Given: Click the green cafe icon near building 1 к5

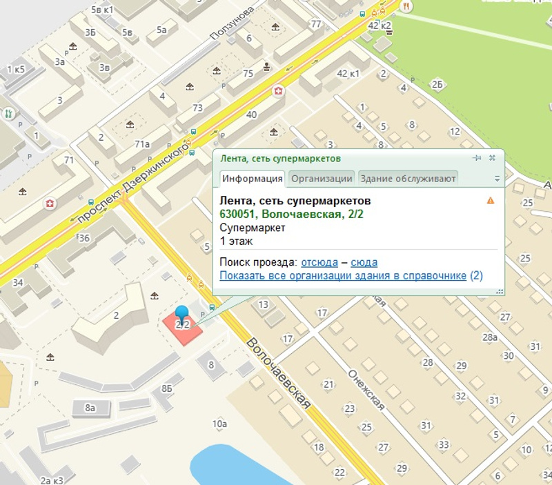Looking at the screenshot, I should (9, 113).
